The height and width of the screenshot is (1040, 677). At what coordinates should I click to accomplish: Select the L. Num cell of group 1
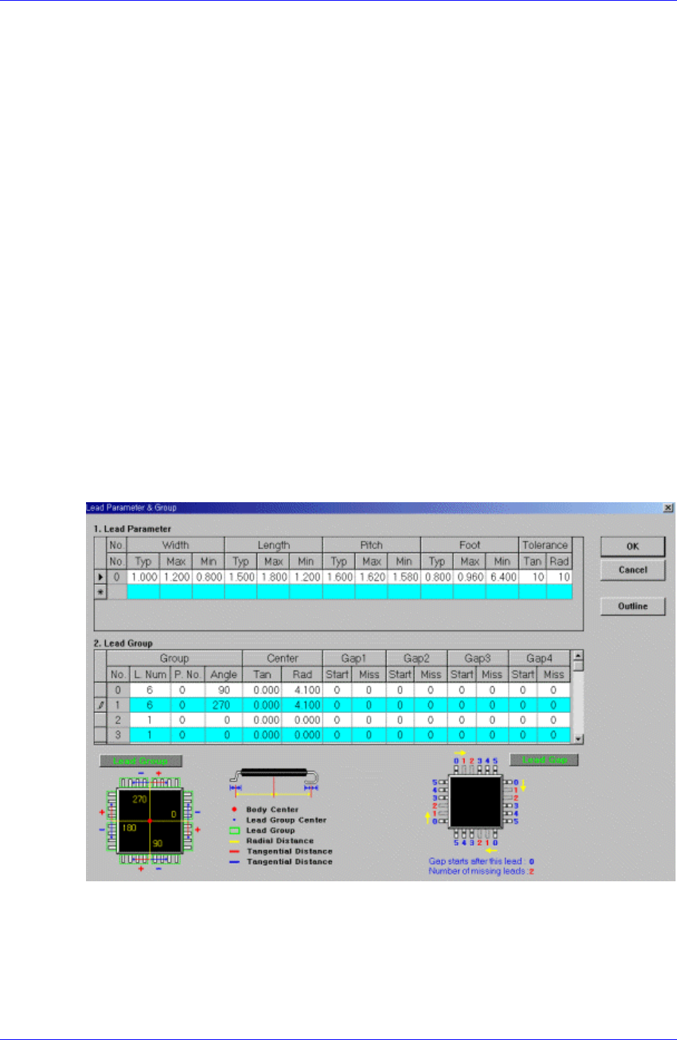(150, 705)
